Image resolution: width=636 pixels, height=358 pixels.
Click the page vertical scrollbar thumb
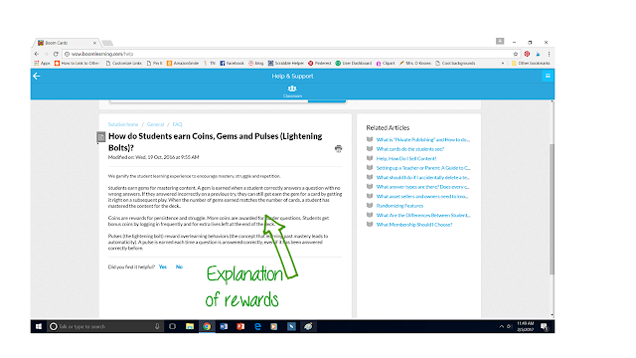552,209
